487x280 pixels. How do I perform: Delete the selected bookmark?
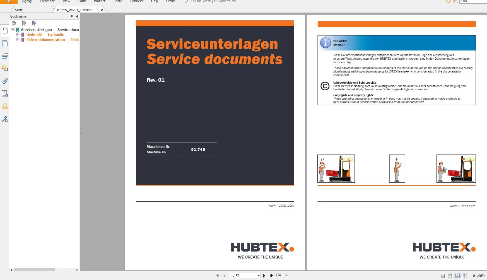15,23
